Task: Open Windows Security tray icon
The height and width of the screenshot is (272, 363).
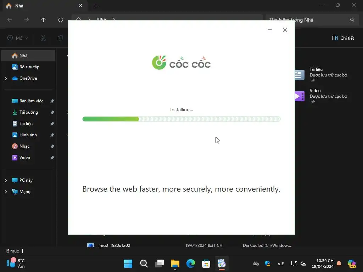Action: 267,263
